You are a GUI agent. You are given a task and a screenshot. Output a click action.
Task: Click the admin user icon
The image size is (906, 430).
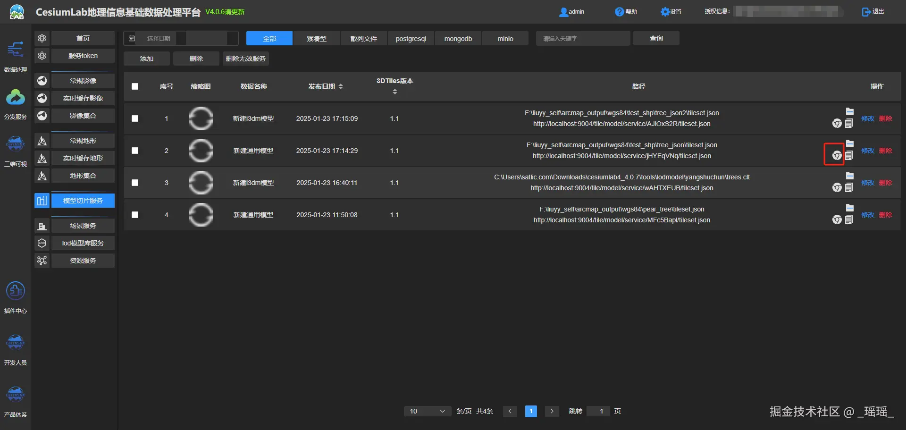click(x=563, y=12)
